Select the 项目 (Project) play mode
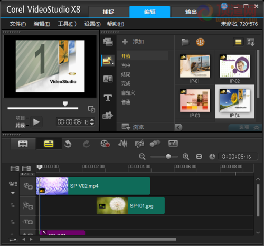This screenshot has height=246, width=264. click(x=21, y=118)
